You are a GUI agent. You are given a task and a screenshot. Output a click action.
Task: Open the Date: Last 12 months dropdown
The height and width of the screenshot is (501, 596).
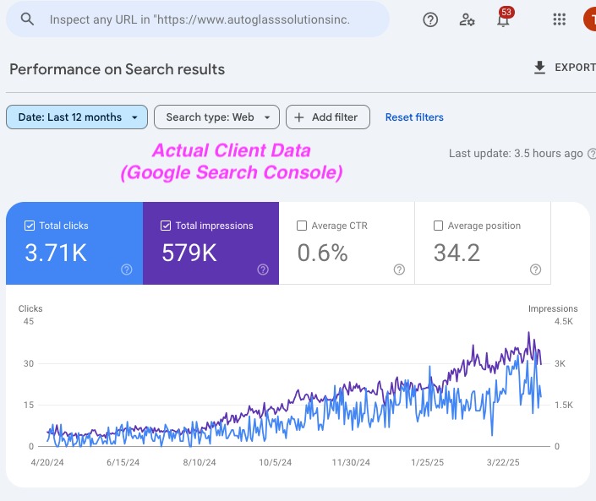point(77,117)
